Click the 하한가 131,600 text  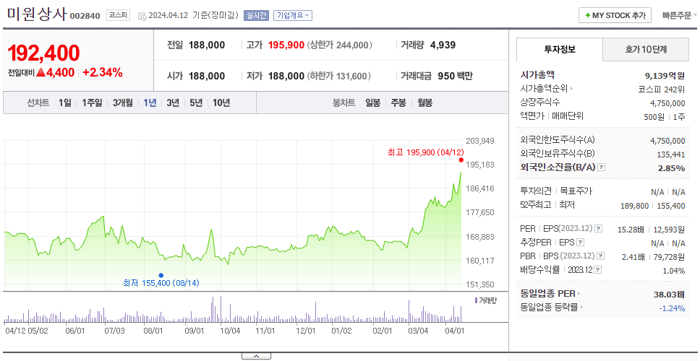(x=338, y=77)
